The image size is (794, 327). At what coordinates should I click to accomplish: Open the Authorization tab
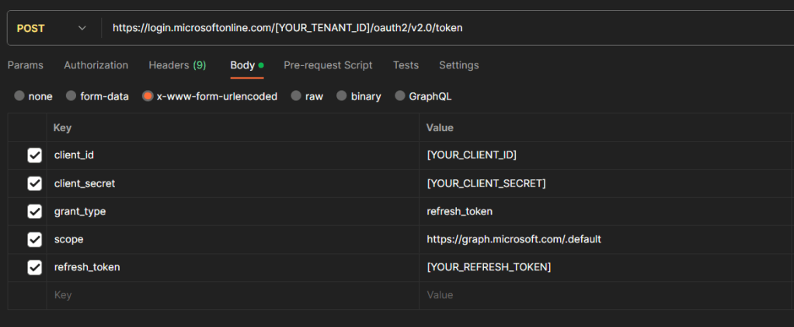(96, 65)
